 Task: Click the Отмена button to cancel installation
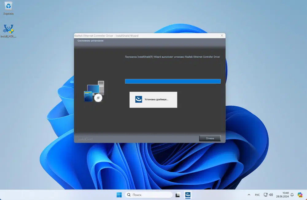tap(210, 138)
